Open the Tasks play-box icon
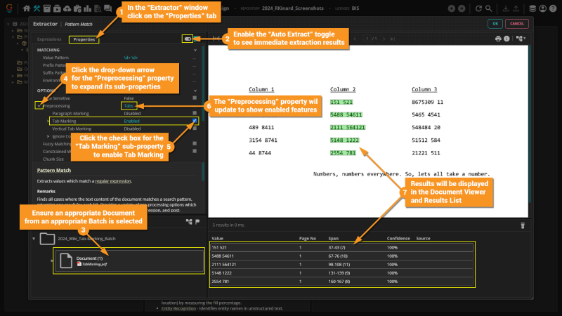The height and width of the screenshot is (316, 562). coord(57,8)
